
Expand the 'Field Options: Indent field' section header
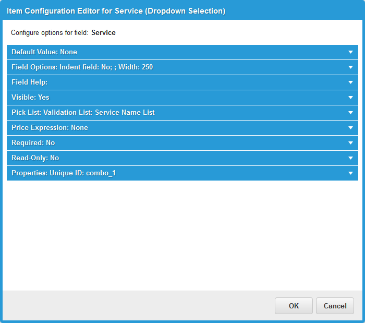[x=82, y=67]
